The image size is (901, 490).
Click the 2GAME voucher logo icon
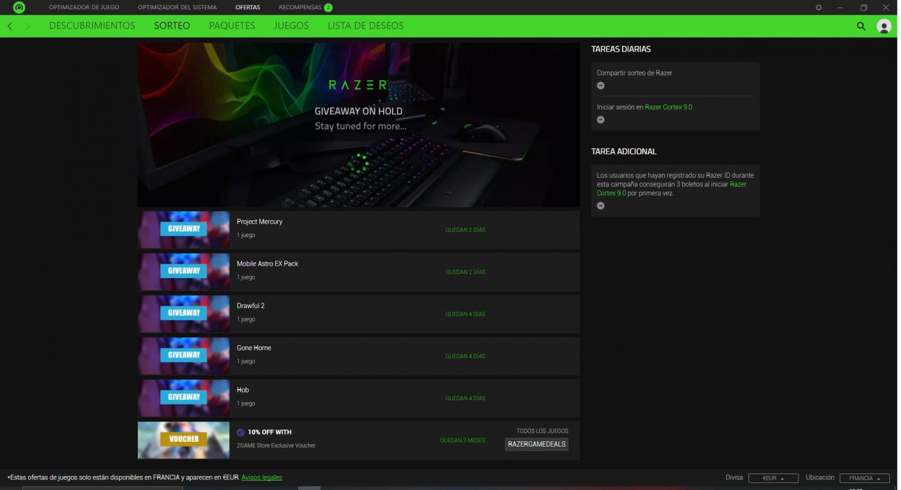[241, 433]
